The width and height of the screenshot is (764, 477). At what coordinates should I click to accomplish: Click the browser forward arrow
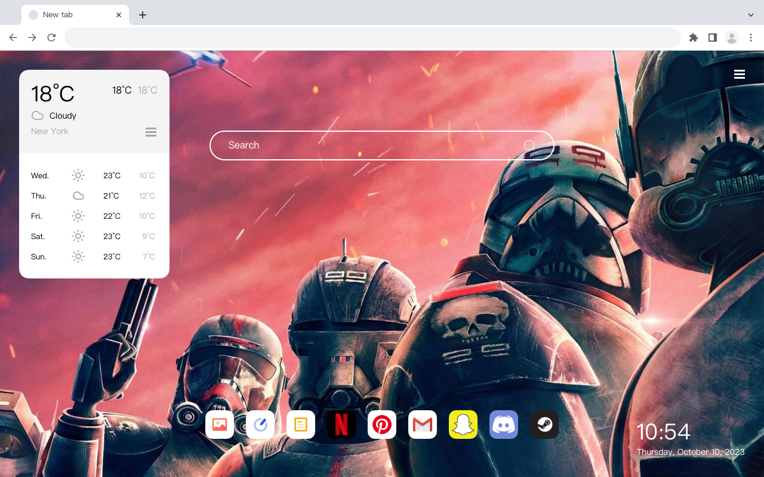(x=32, y=38)
